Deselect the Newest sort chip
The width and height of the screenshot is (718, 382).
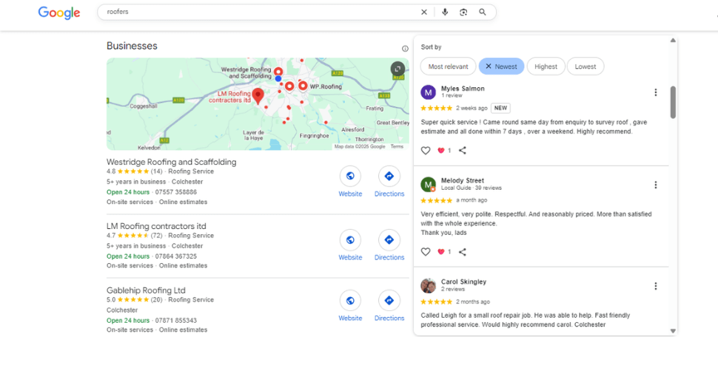pyautogui.click(x=501, y=66)
